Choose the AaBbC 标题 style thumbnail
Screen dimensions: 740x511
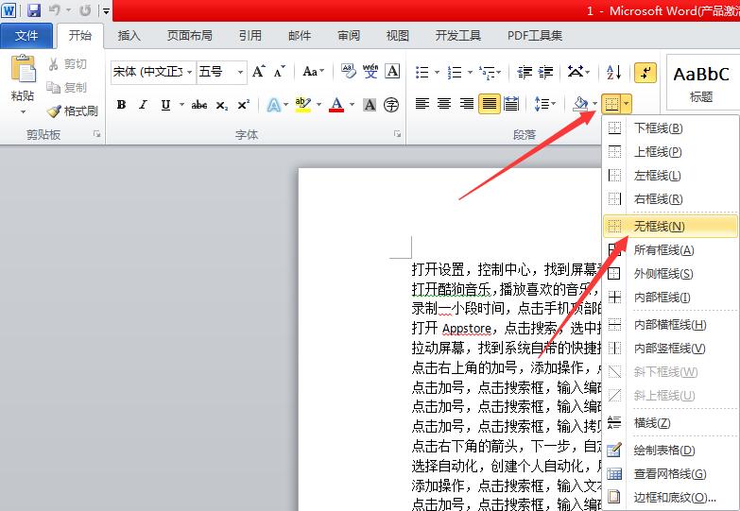pyautogui.click(x=701, y=82)
